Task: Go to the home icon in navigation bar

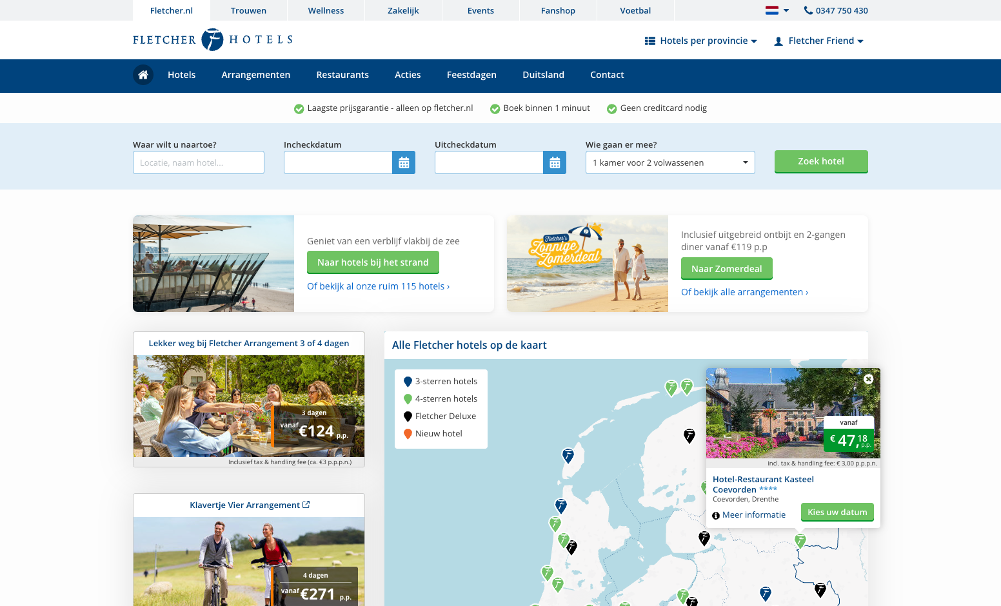Action: tap(143, 75)
